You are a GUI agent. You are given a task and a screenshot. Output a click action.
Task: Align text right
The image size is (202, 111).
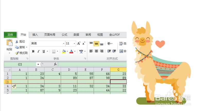[x=102, y=51]
